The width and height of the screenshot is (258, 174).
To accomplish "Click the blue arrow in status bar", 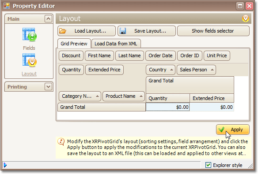I will pos(5,165).
